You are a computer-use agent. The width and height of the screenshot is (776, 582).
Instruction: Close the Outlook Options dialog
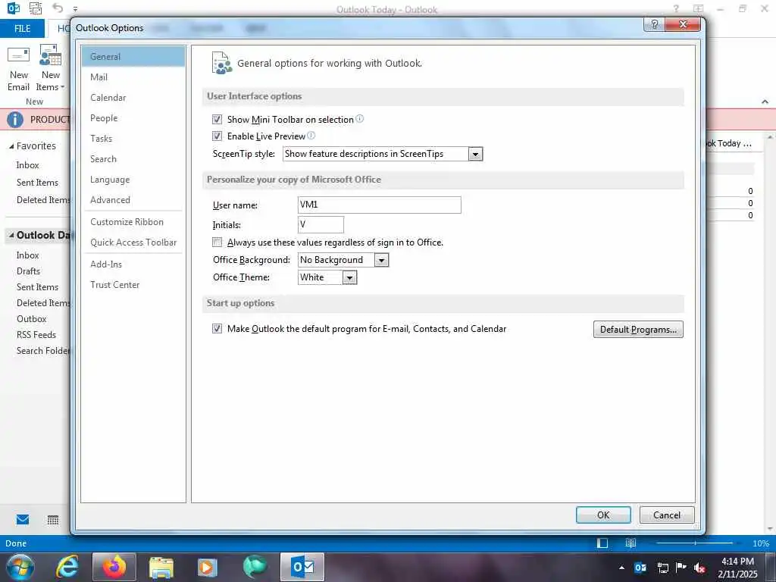(683, 24)
